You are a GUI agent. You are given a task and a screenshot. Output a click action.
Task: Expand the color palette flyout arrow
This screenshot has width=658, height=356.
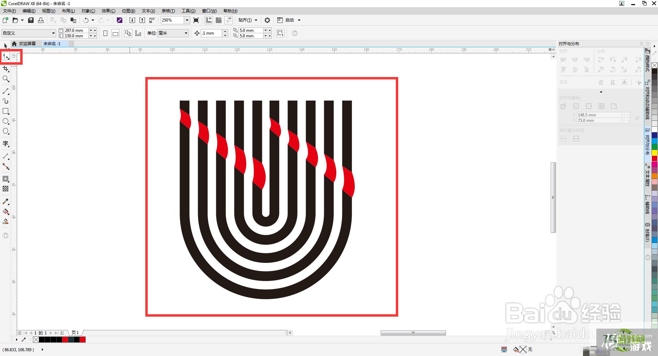tap(654, 46)
